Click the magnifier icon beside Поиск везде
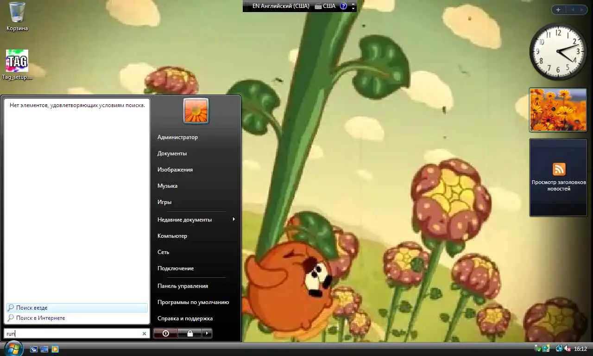Viewport: 593px width, 356px height. click(11, 308)
